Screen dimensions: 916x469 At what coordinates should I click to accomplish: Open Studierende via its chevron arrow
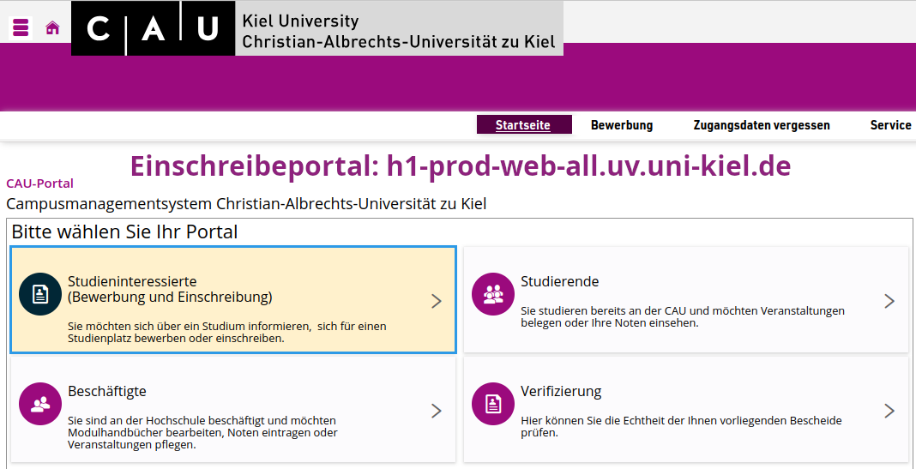point(889,301)
